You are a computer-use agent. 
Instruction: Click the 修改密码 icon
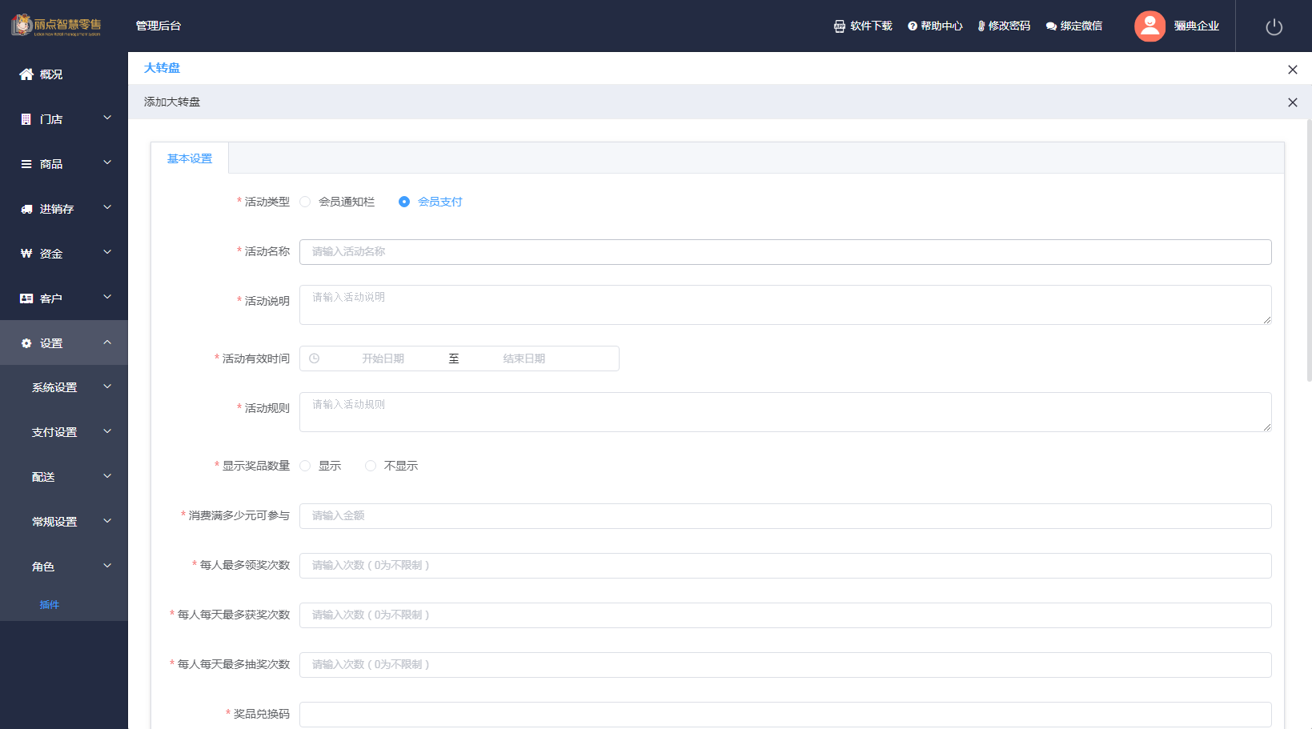[x=981, y=26]
